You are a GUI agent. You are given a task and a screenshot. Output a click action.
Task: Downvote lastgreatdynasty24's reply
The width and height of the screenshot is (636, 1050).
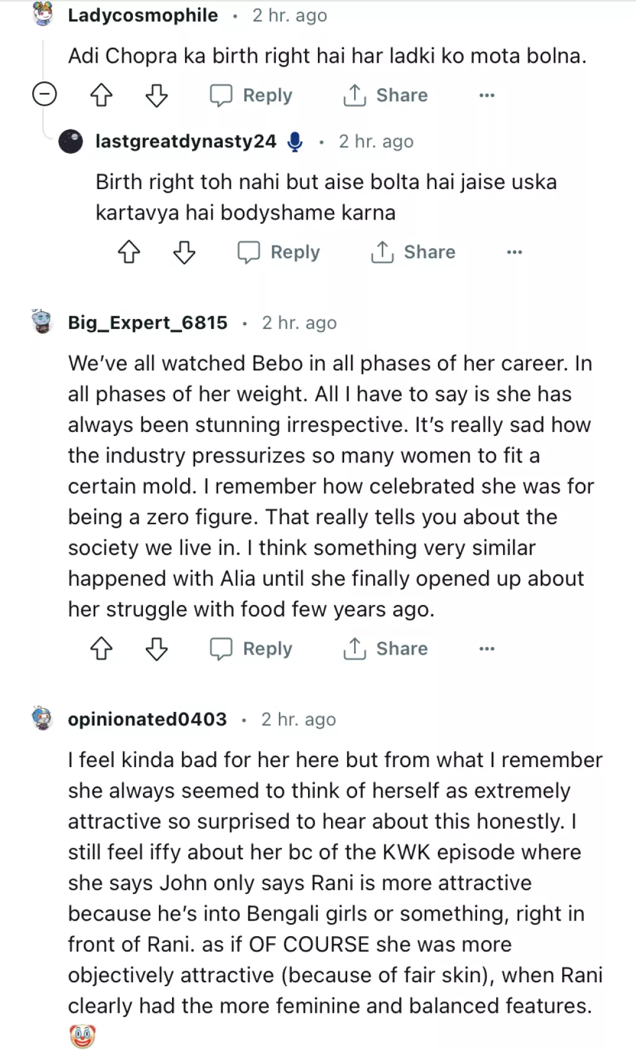(184, 252)
